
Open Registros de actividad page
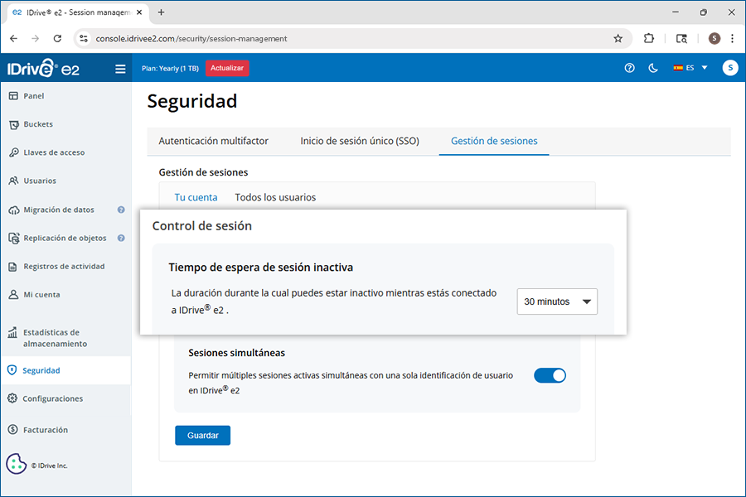64,267
